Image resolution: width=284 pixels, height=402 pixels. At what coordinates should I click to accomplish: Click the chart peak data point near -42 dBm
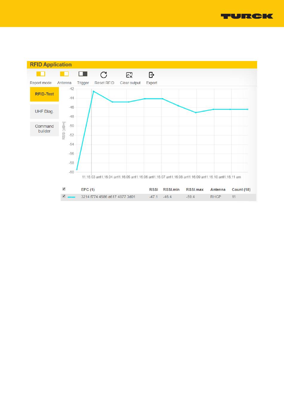click(94, 91)
